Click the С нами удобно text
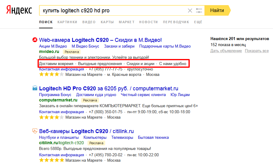The width and height of the screenshot is (273, 168). coord(173,64)
